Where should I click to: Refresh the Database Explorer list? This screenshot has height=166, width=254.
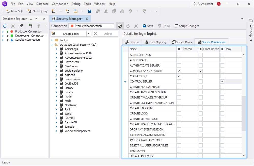coord(5,26)
